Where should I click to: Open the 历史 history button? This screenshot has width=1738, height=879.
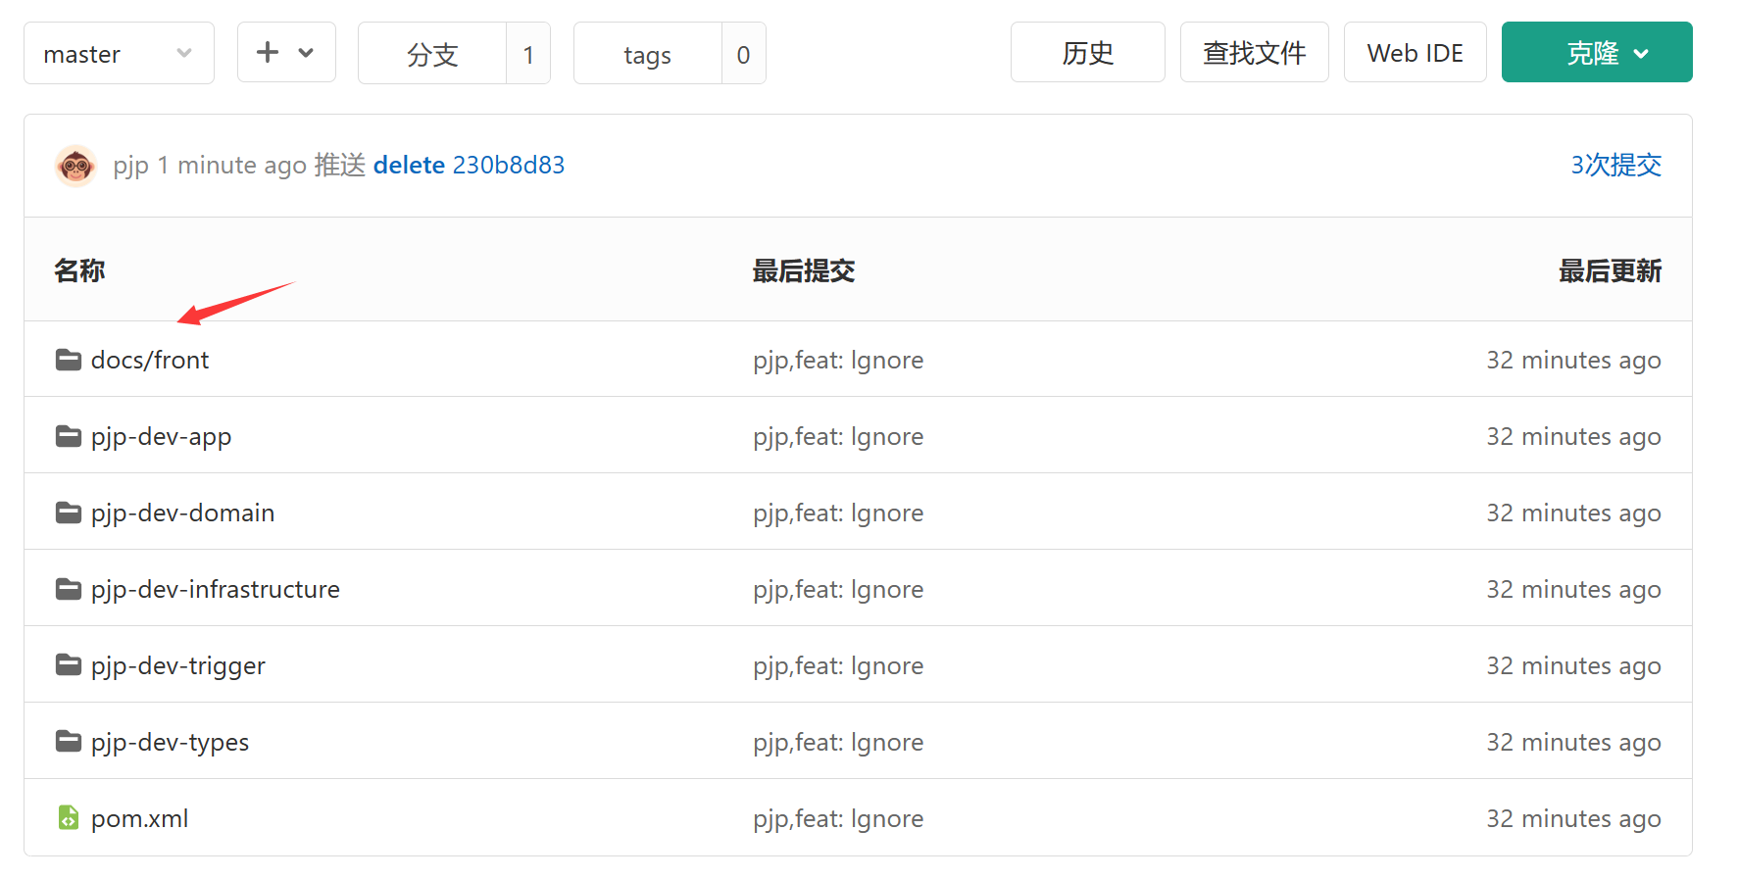point(1088,52)
